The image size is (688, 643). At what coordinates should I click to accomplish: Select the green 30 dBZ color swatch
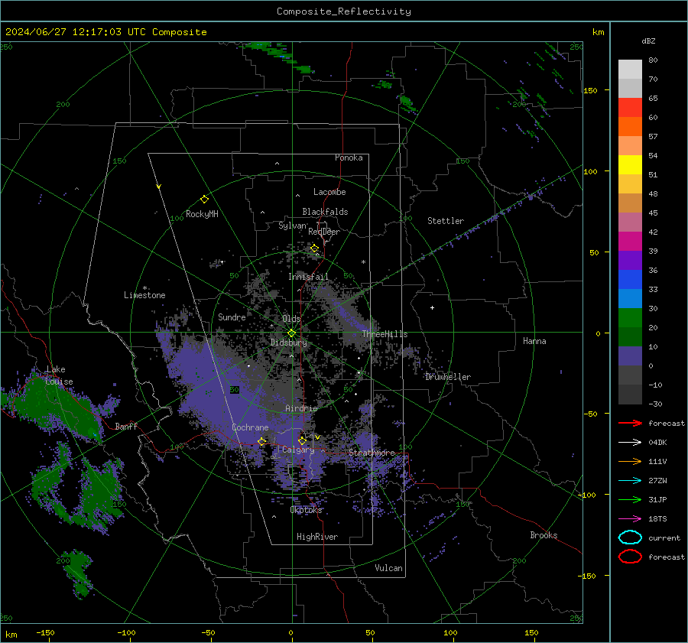pyautogui.click(x=630, y=317)
